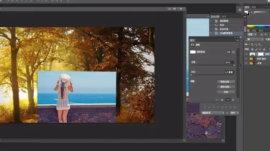Click the lock all padlock icon
The height and width of the screenshot is (151, 270).
(x=264, y=49)
